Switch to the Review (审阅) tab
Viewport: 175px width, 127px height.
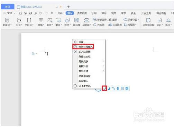(x=104, y=13)
